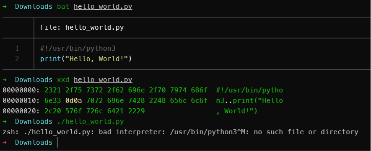Click the 'bat' command in first prompt

(63, 7)
